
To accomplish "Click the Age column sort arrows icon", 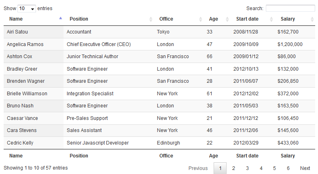I will [227, 19].
